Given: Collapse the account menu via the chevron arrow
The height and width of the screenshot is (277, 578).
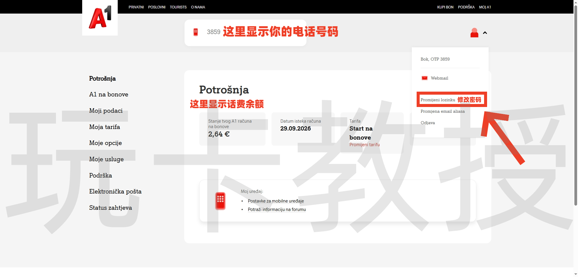Looking at the screenshot, I should tap(485, 33).
